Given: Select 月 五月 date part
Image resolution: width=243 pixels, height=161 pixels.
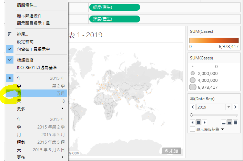Looking at the screenshot, I should tap(37, 93).
